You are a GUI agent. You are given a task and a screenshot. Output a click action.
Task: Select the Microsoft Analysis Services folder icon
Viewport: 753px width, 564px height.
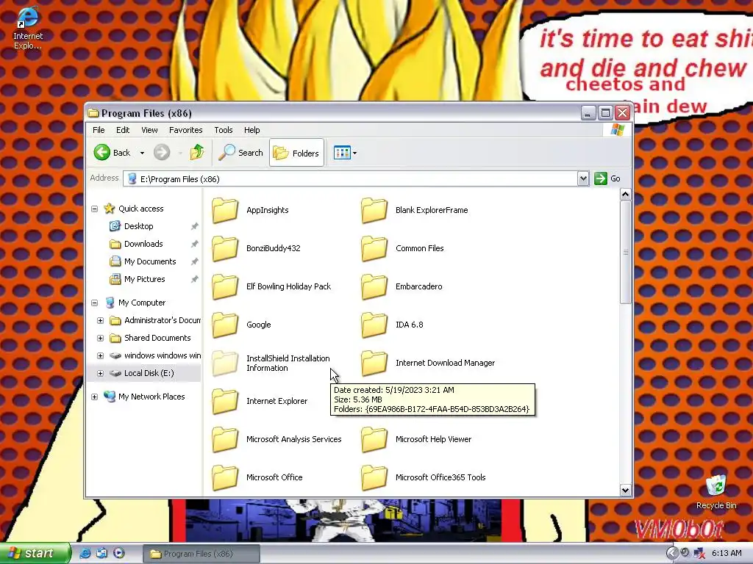click(x=225, y=439)
